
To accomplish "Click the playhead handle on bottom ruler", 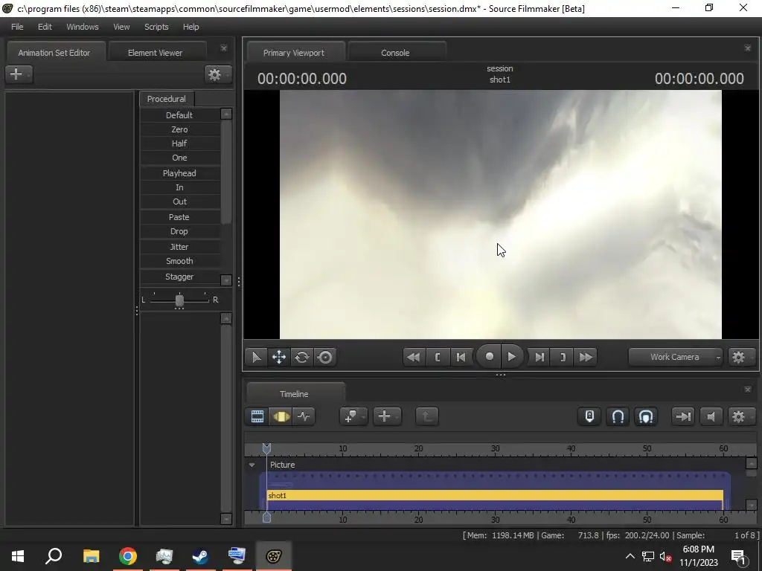I will pyautogui.click(x=266, y=517).
